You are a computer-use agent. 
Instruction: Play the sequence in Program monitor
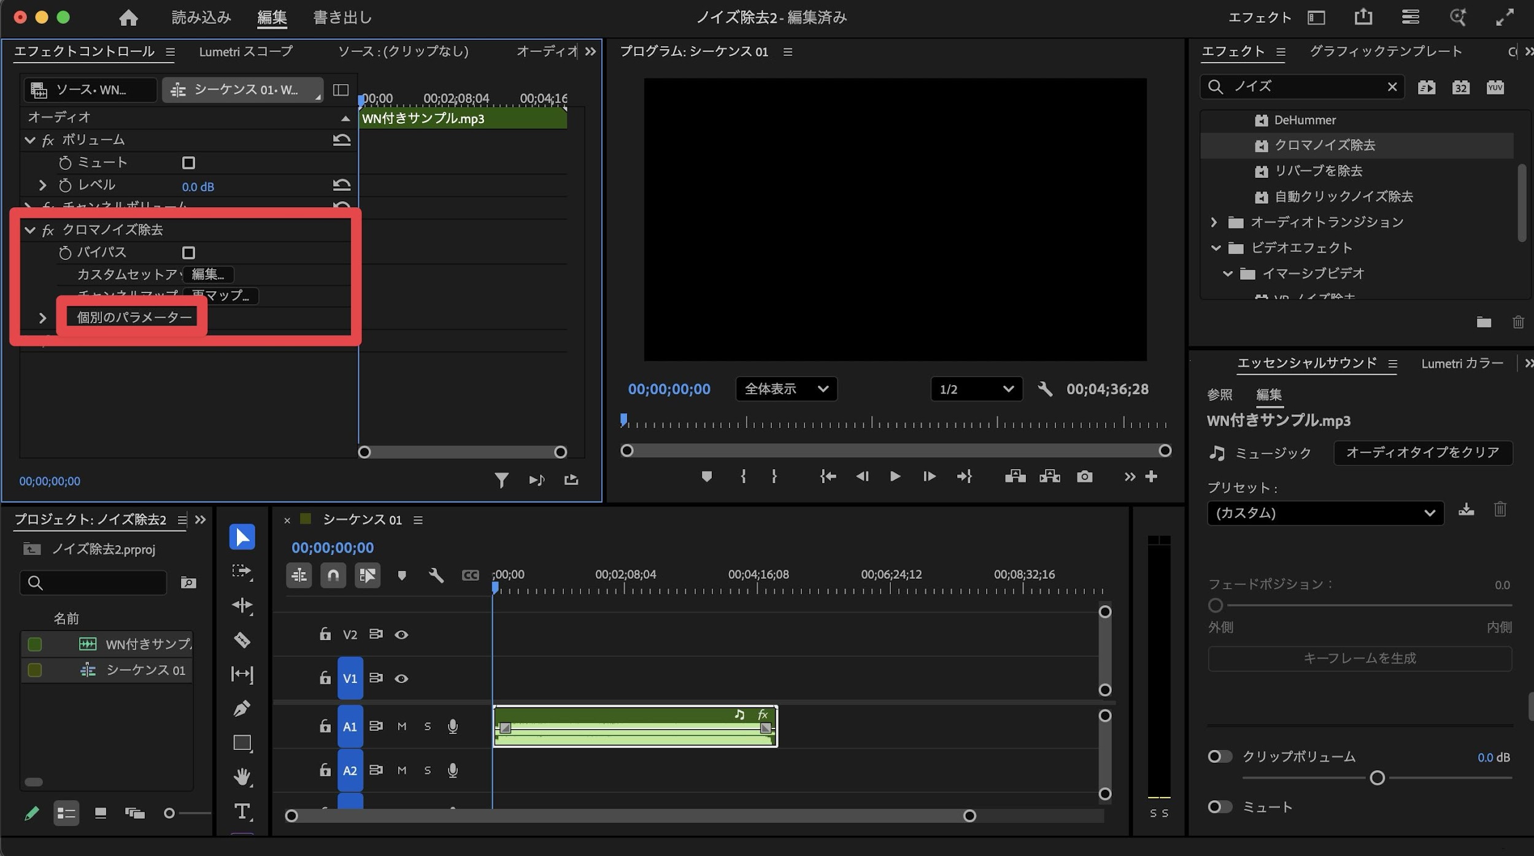[x=895, y=476]
